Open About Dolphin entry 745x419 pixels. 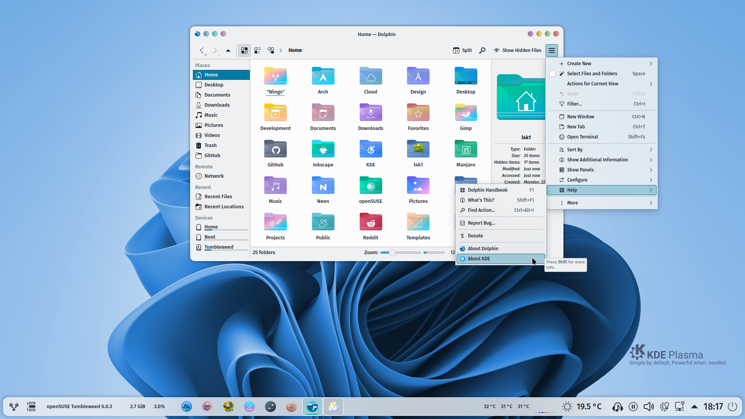(x=501, y=249)
